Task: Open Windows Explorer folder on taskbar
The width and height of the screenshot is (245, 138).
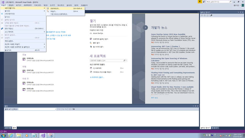Action: pyautogui.click(x=19, y=135)
